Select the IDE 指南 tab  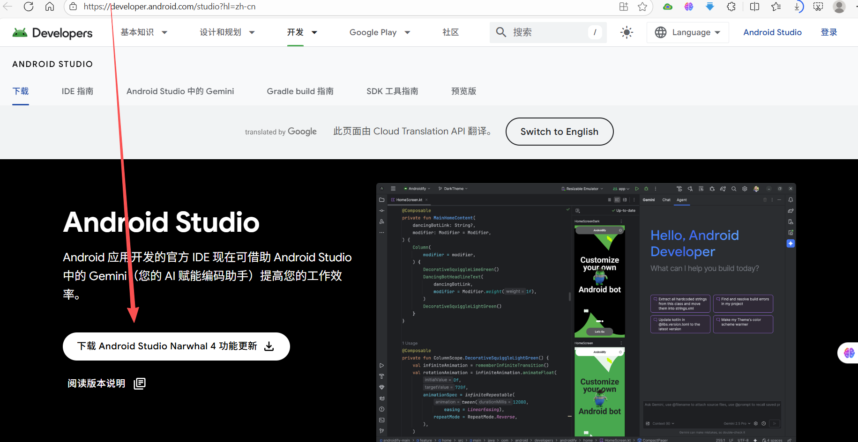77,91
